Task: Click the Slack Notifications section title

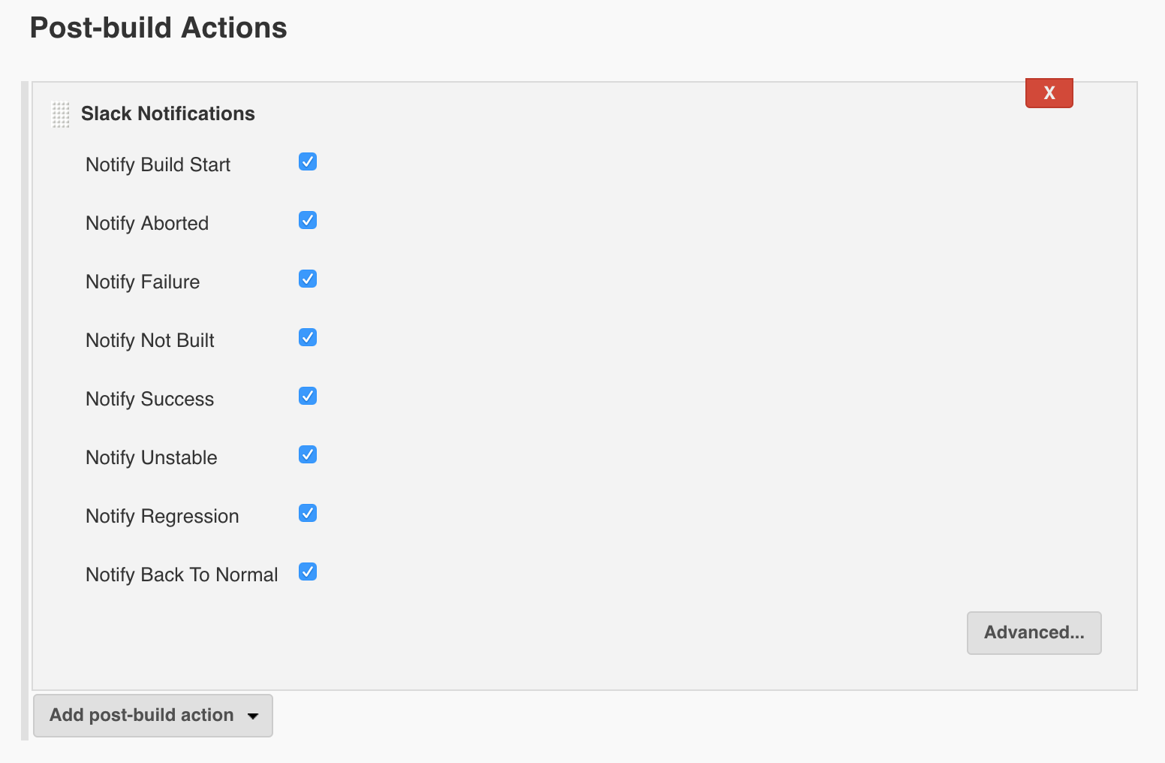Action: click(x=168, y=113)
